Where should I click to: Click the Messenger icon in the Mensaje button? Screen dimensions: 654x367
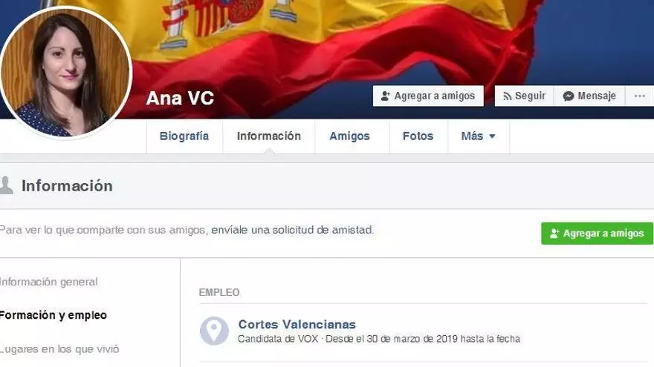click(x=568, y=96)
